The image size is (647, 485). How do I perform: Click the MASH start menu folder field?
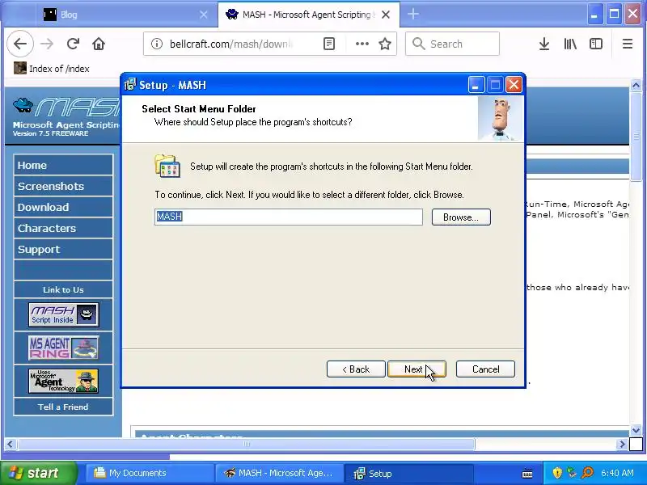pyautogui.click(x=289, y=217)
